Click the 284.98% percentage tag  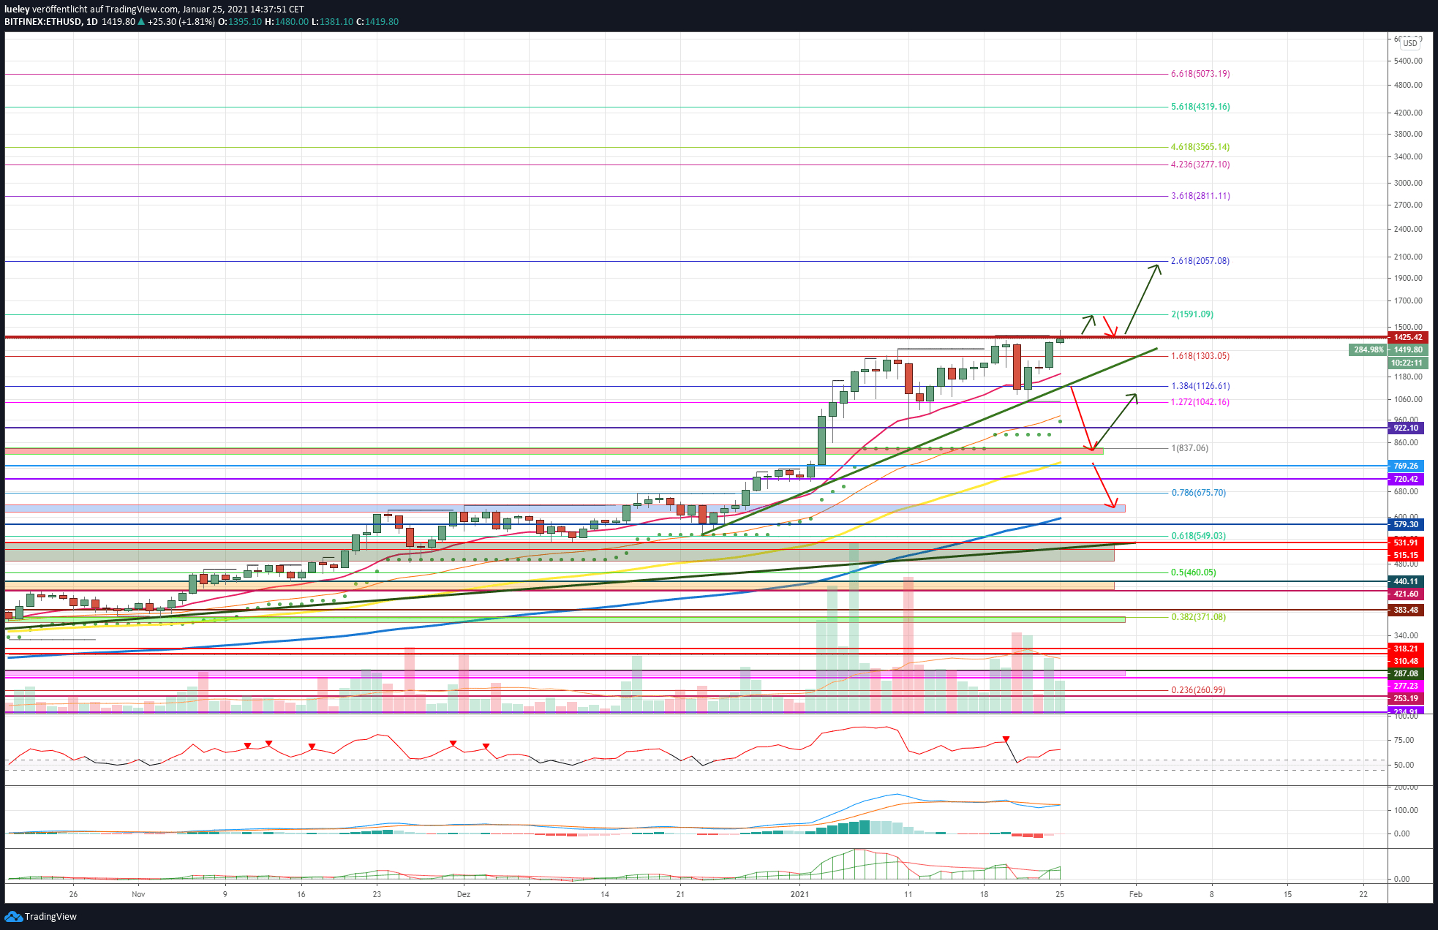(1368, 350)
